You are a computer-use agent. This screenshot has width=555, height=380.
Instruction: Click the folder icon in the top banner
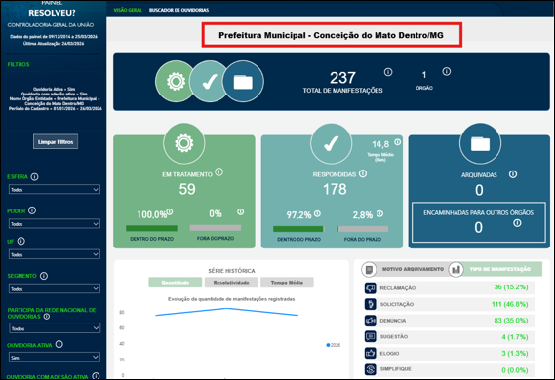point(243,82)
